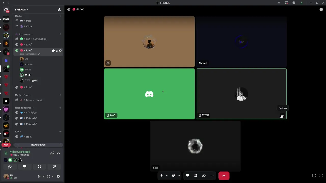
Task: Open the Pics text channel
Action: coord(38,21)
